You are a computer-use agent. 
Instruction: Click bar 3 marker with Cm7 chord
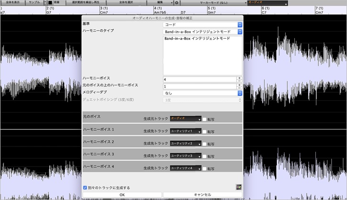(104, 11)
